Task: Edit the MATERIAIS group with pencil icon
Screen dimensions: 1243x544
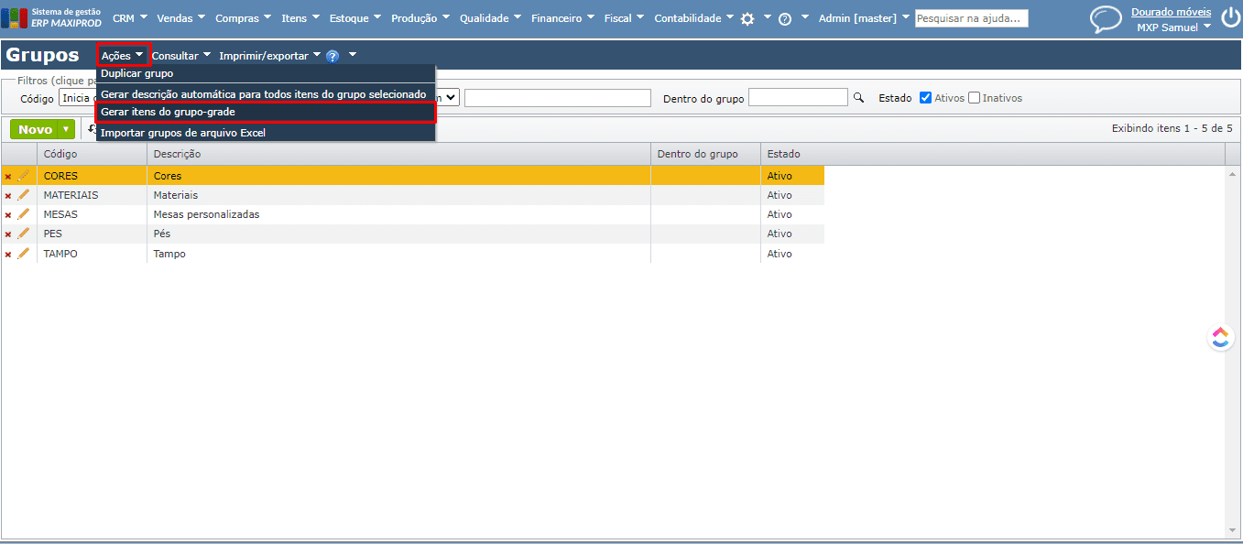Action: click(24, 195)
